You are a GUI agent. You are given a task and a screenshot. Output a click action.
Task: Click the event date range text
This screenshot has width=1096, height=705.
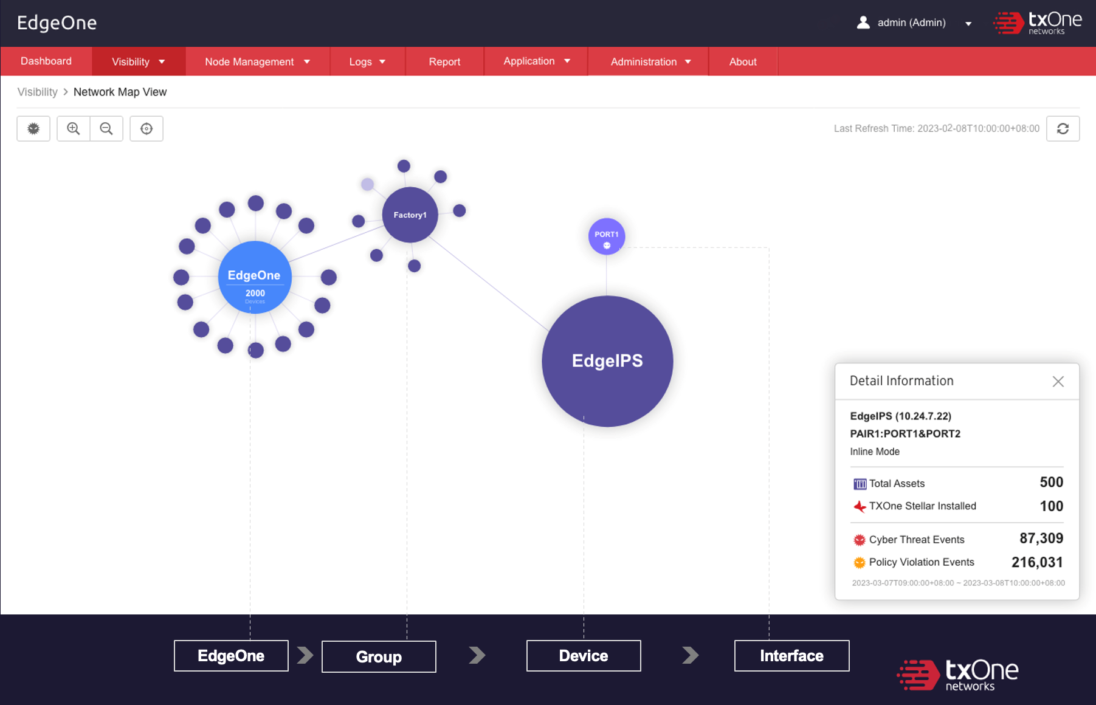[x=958, y=583]
